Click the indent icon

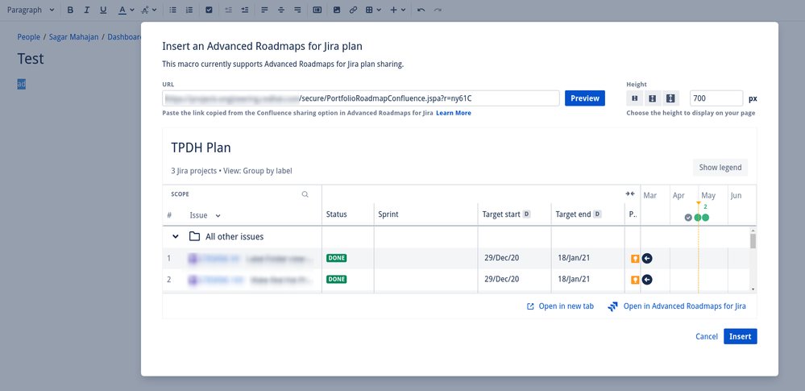245,10
